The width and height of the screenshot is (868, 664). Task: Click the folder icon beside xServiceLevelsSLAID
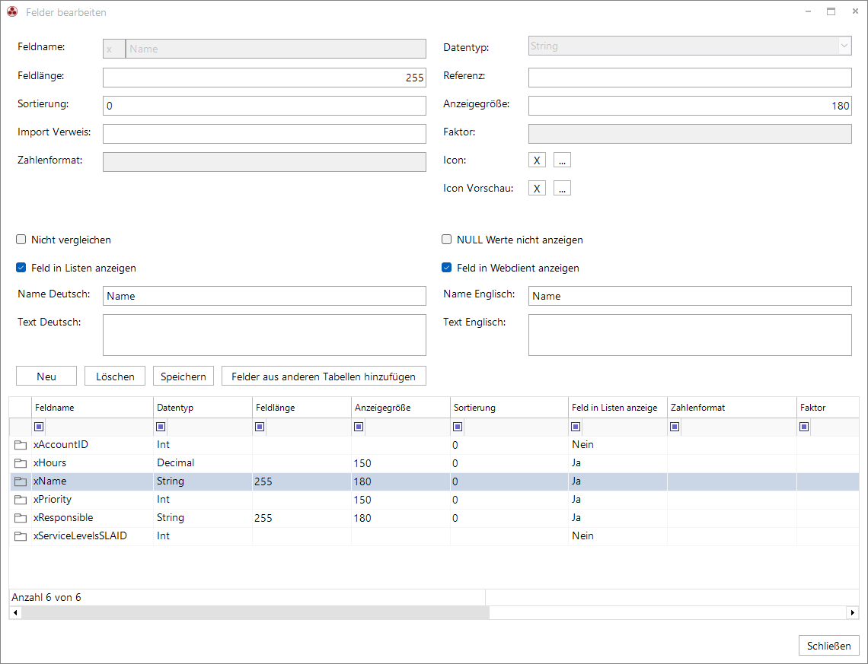pyautogui.click(x=21, y=536)
